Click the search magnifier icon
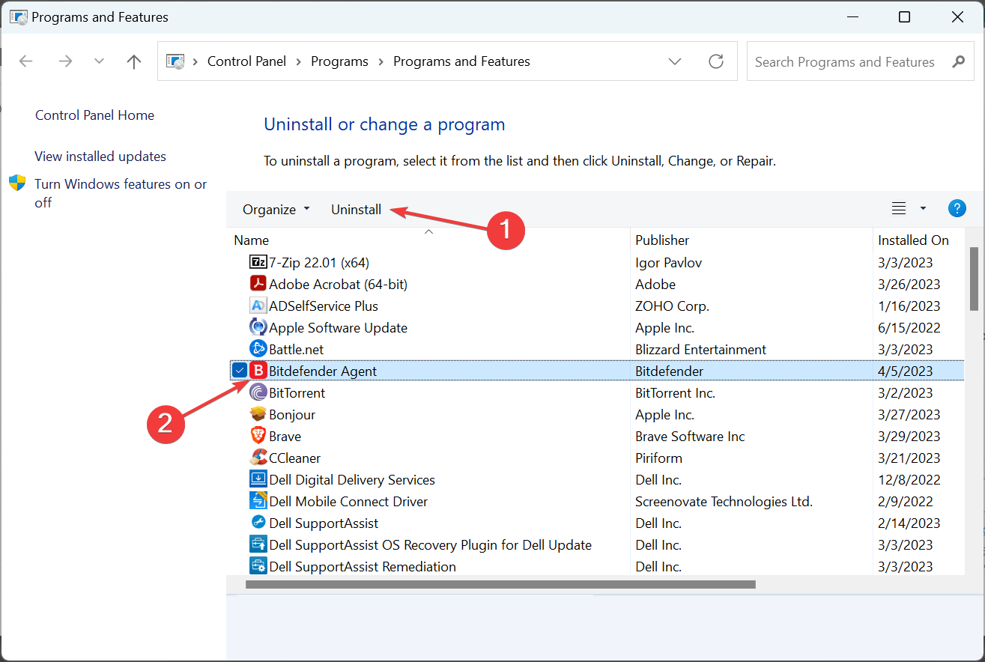The height and width of the screenshot is (662, 985). [x=958, y=61]
